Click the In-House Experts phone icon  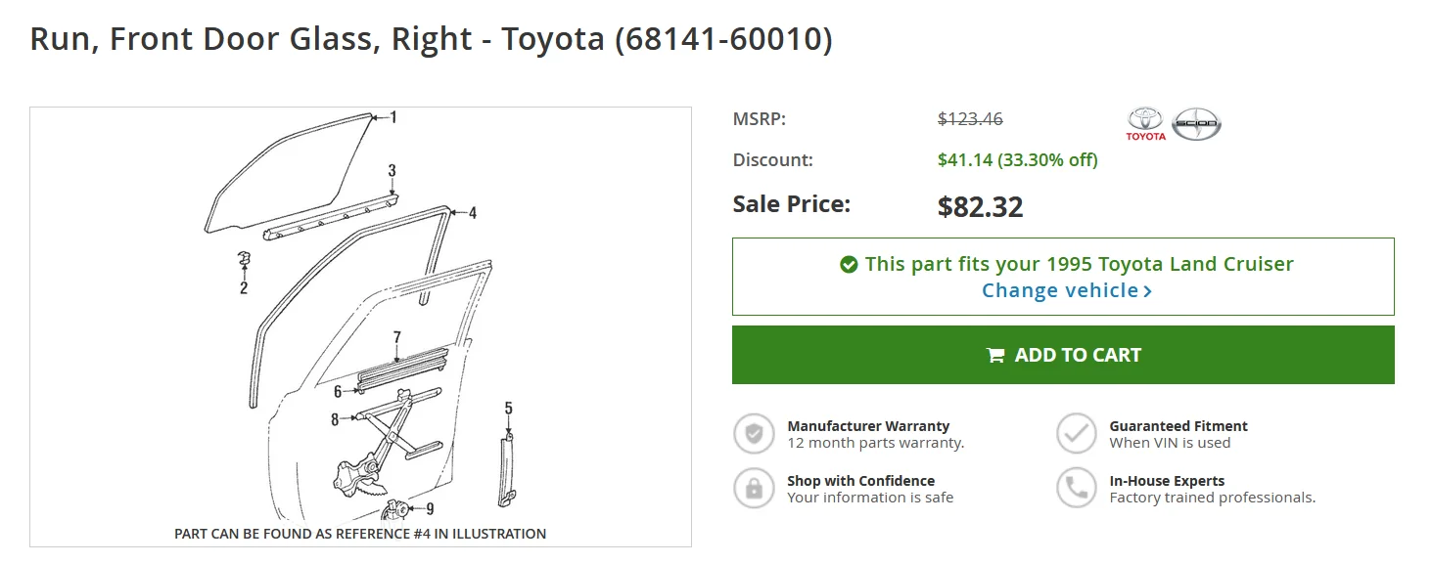tap(1077, 489)
